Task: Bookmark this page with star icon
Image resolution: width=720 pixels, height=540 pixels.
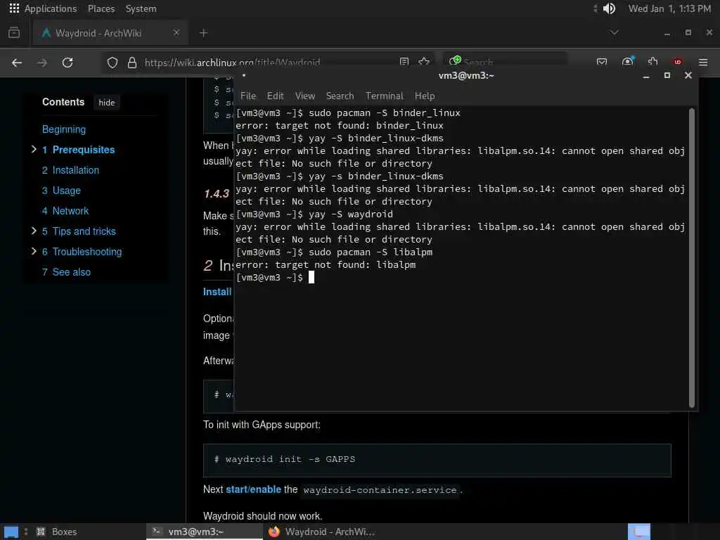Action: tap(424, 62)
